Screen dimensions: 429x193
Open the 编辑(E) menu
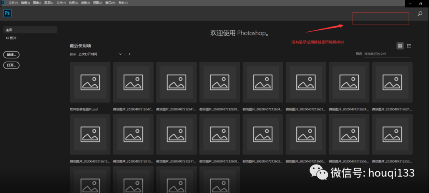(x=25, y=3)
